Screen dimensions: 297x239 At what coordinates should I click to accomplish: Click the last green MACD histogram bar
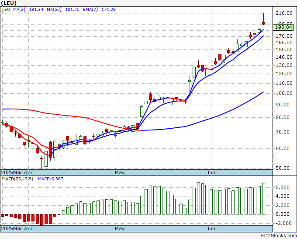tap(263, 199)
